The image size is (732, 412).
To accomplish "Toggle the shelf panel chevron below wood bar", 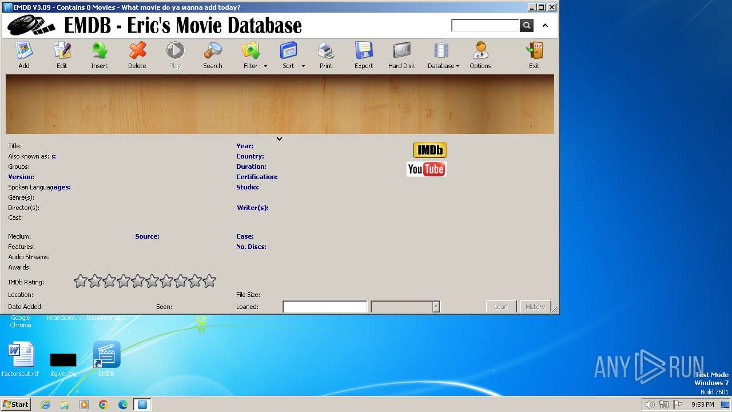I will [279, 138].
